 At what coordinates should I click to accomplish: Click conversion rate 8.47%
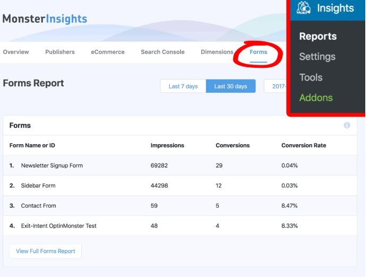[x=289, y=205]
